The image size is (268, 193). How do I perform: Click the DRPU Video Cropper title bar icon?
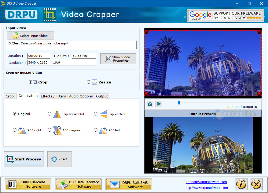click(3, 3)
